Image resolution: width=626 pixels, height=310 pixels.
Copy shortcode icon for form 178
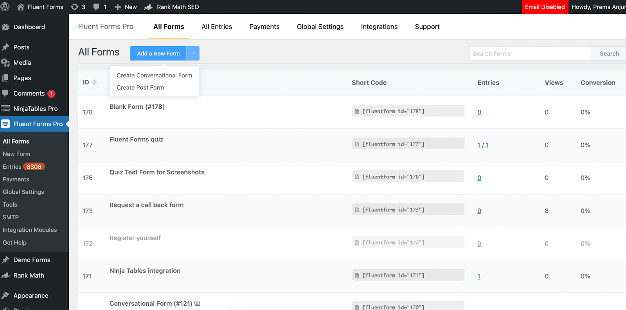point(357,112)
